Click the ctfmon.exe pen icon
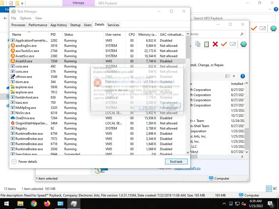Screen dimensions: 279x209 pyautogui.click(x=13, y=76)
